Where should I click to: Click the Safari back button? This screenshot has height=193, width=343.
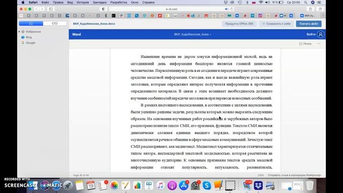click(36, 9)
